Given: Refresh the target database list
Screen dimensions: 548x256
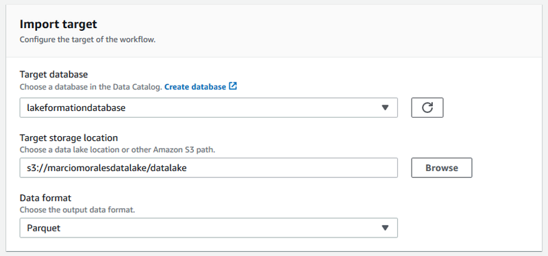Looking at the screenshot, I should pos(427,107).
